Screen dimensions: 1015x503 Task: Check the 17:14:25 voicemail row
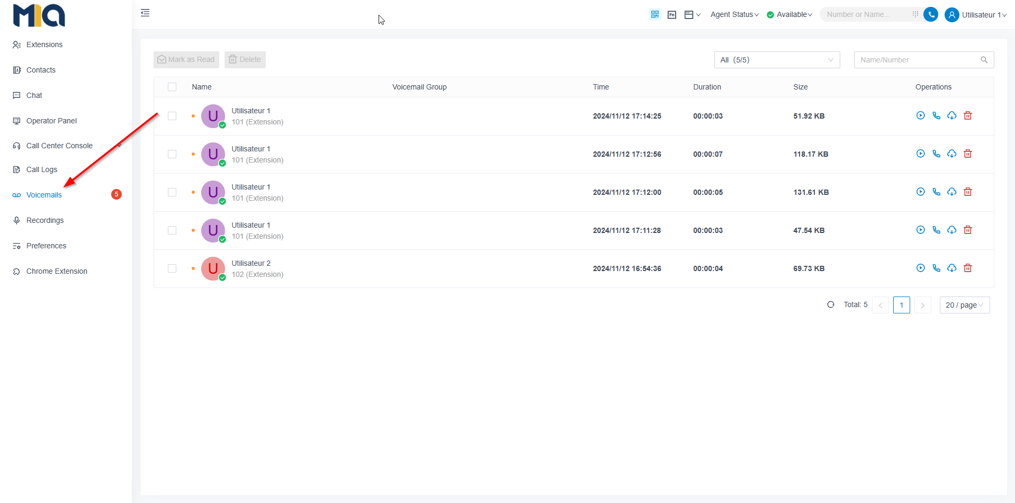[172, 116]
